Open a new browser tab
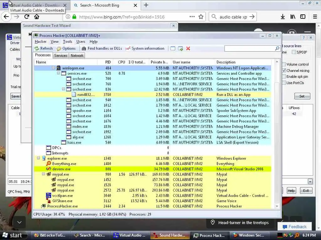This screenshot has height=240, width=321. pyautogui.click(x=146, y=5)
